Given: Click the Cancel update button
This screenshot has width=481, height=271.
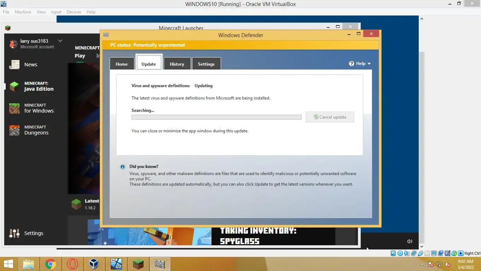Looking at the screenshot, I should (330, 117).
